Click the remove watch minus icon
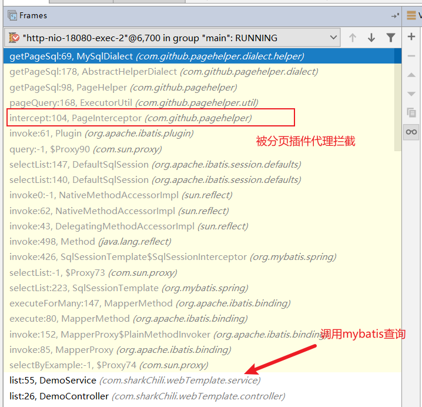422x407 pixels. coord(411,56)
